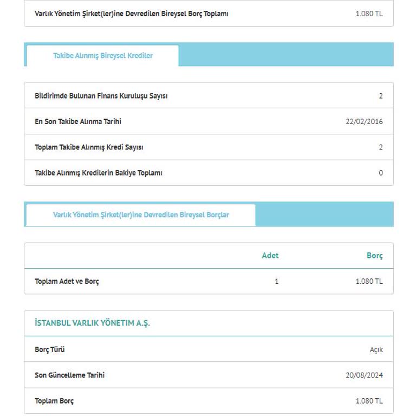Screen dimensions: 416x416
Task: Click the Son Güncelleme Tarihi label
Action: click(x=70, y=375)
